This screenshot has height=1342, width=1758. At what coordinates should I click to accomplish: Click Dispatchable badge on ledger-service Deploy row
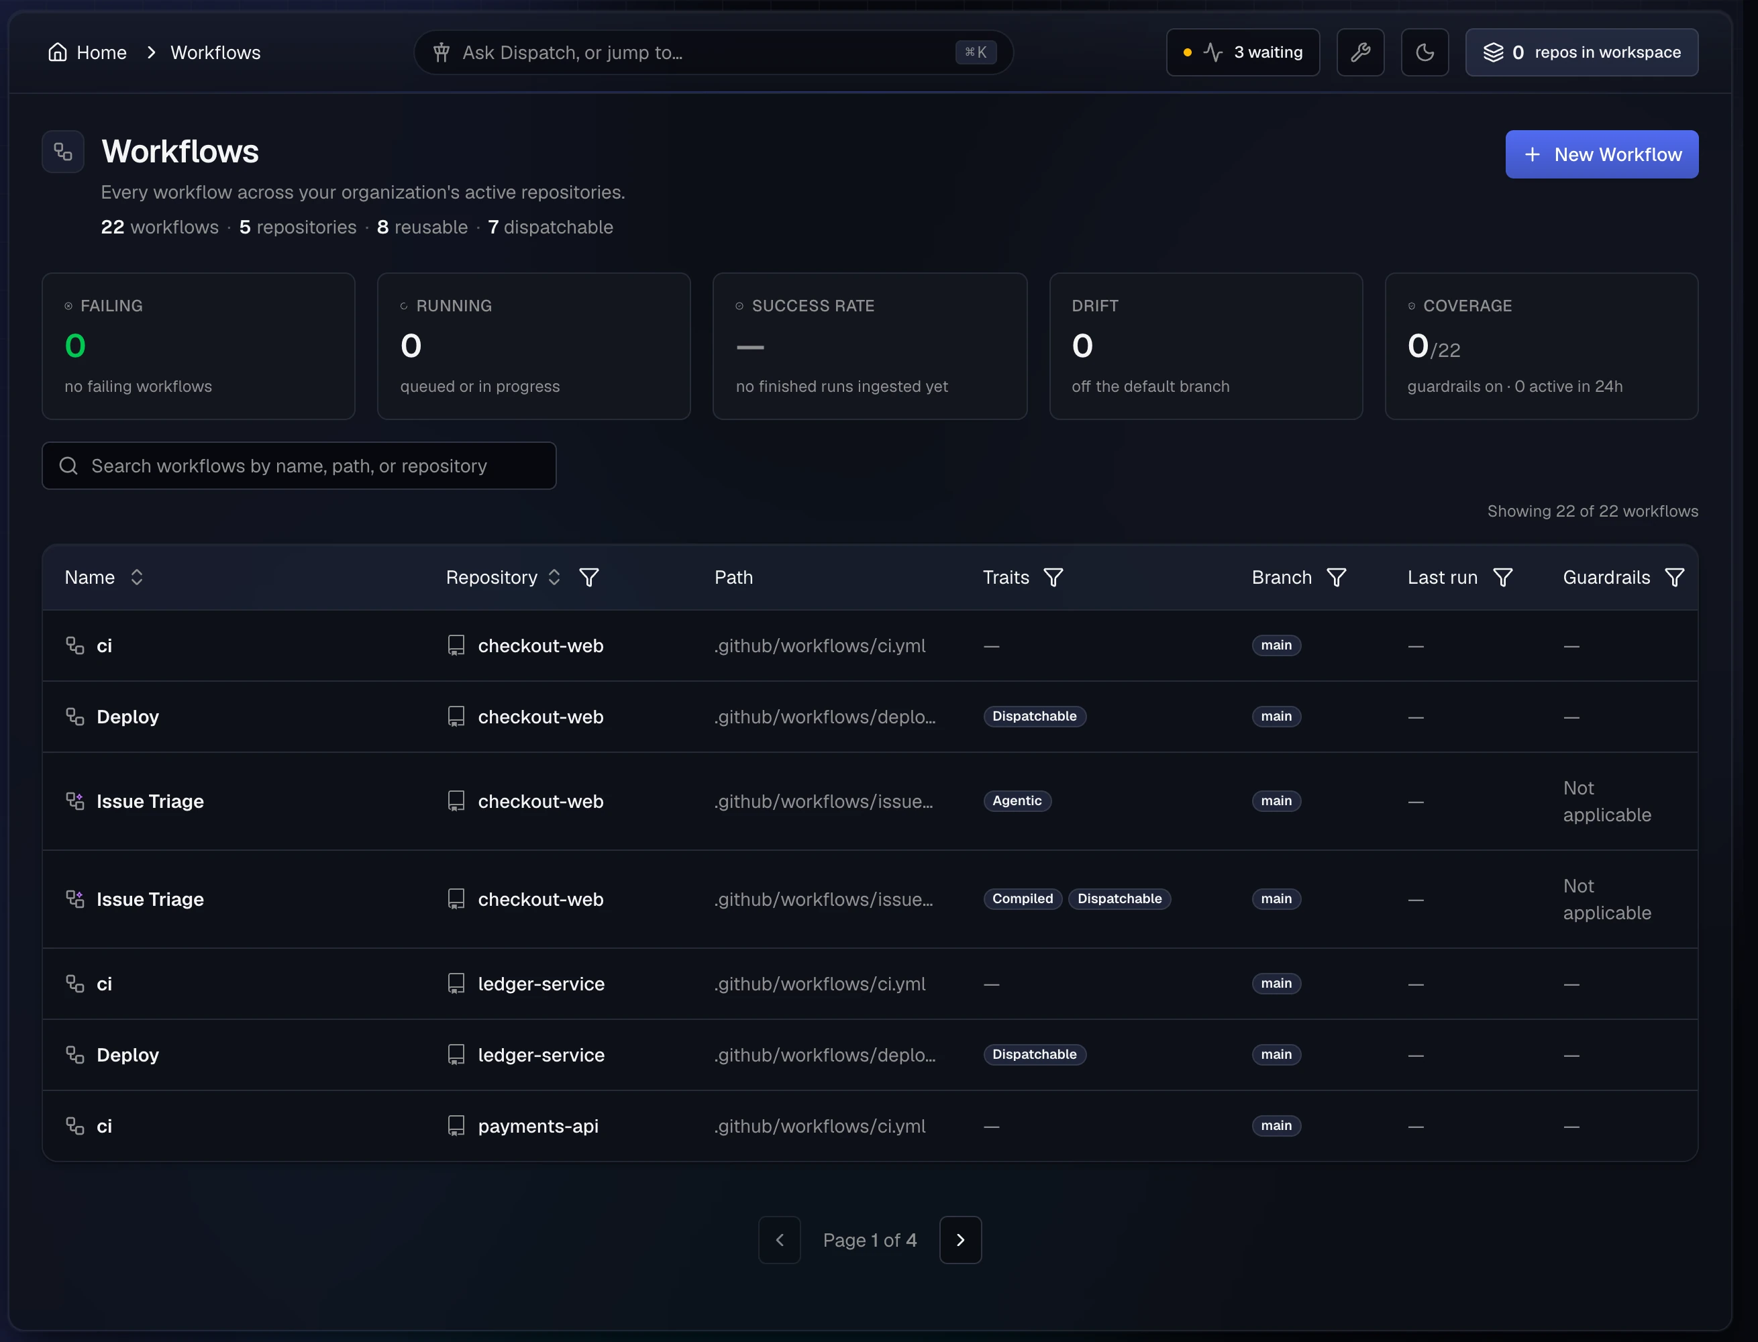(1035, 1055)
